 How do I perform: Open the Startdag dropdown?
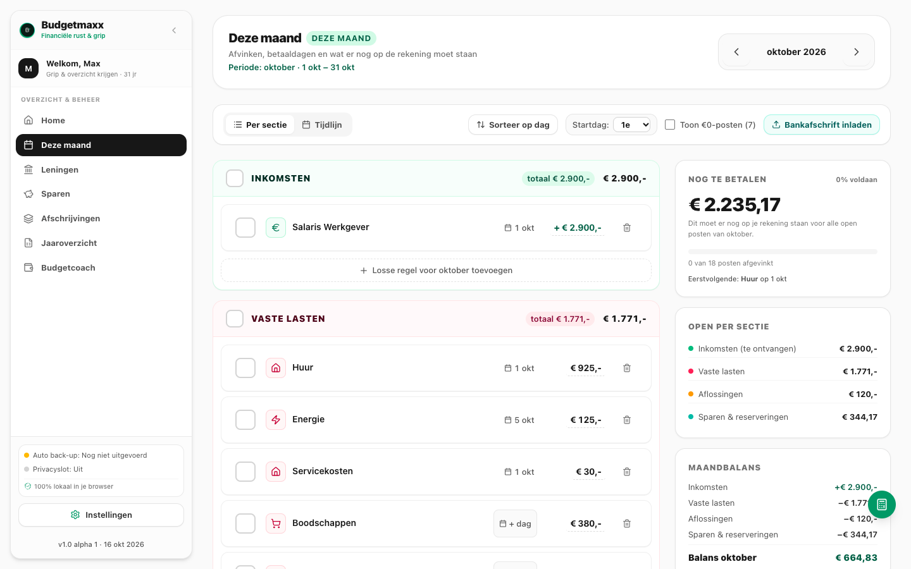[632, 125]
